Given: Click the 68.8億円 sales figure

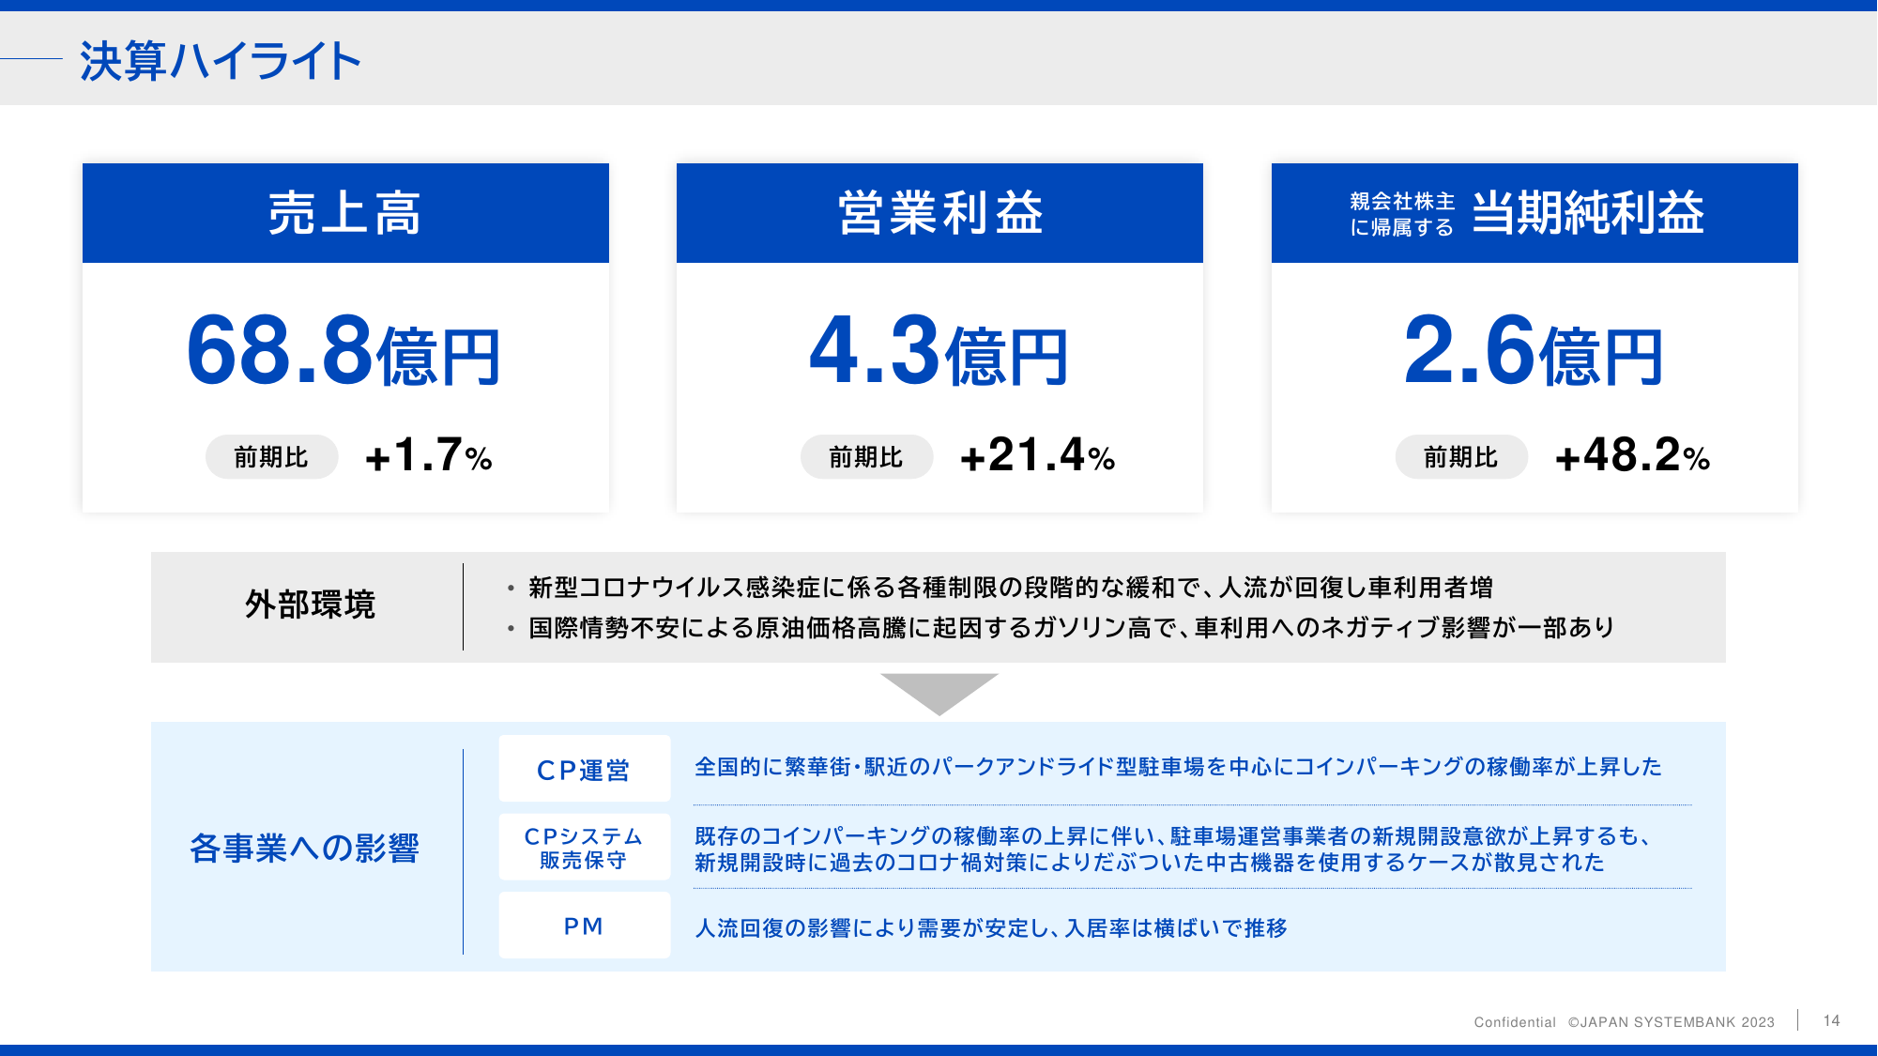Looking at the screenshot, I should pyautogui.click(x=344, y=350).
